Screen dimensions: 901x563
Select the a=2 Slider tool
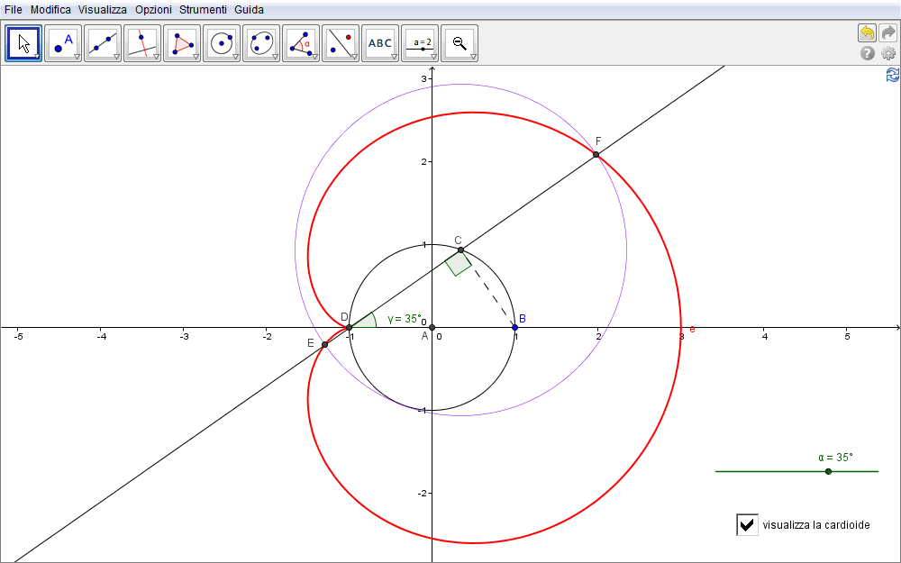420,43
